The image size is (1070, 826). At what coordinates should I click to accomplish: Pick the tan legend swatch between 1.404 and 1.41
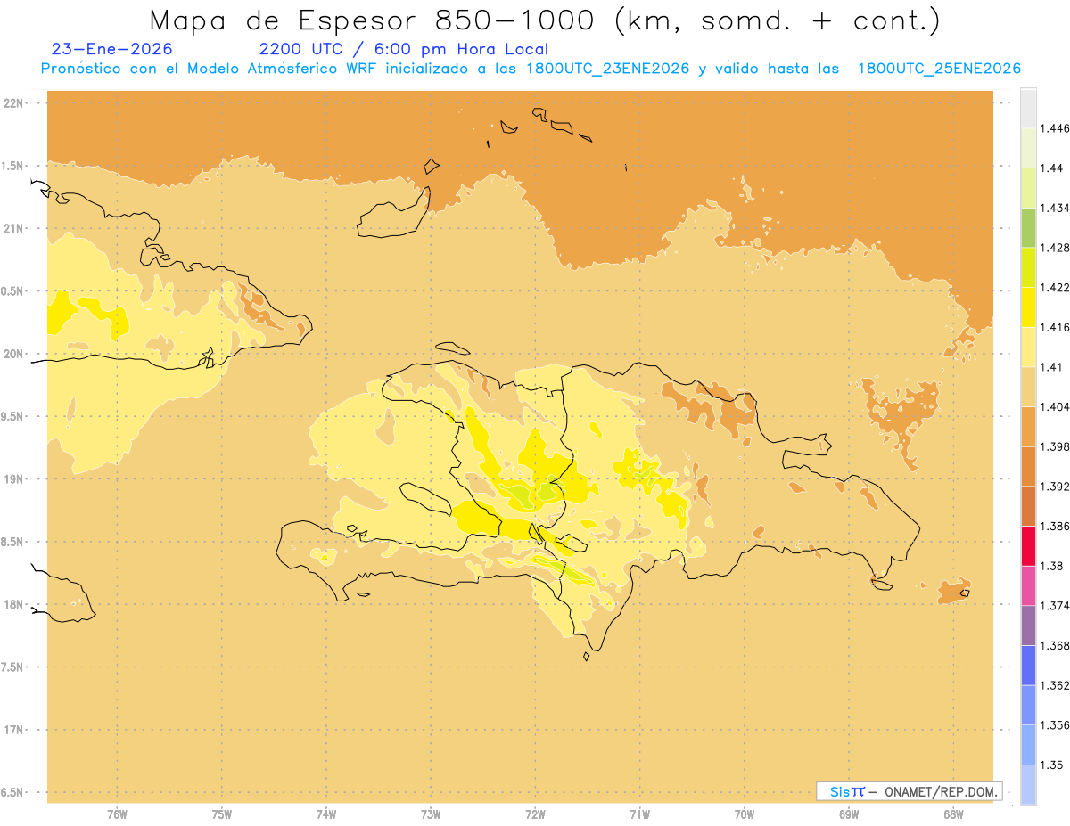tap(1028, 387)
